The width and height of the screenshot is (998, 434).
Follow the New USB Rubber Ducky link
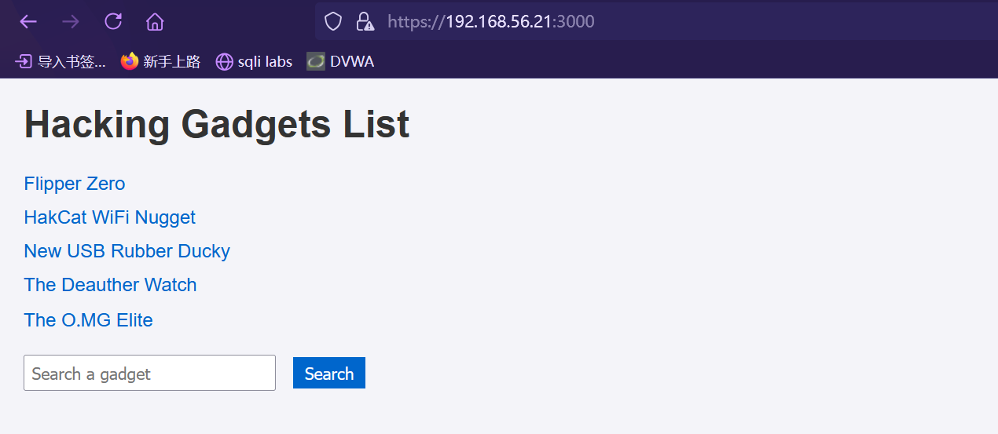pos(127,251)
